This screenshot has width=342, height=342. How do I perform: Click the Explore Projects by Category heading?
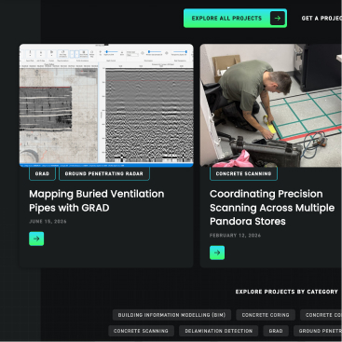tap(286, 292)
